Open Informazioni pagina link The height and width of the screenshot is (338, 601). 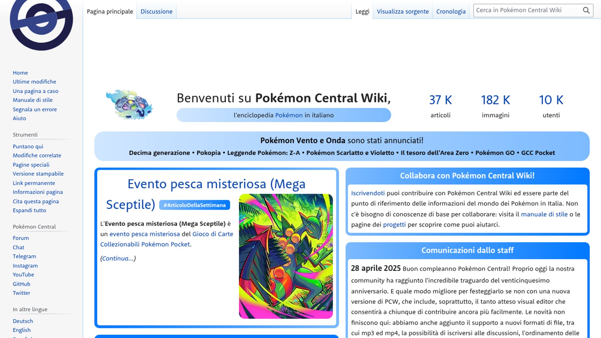click(x=38, y=192)
